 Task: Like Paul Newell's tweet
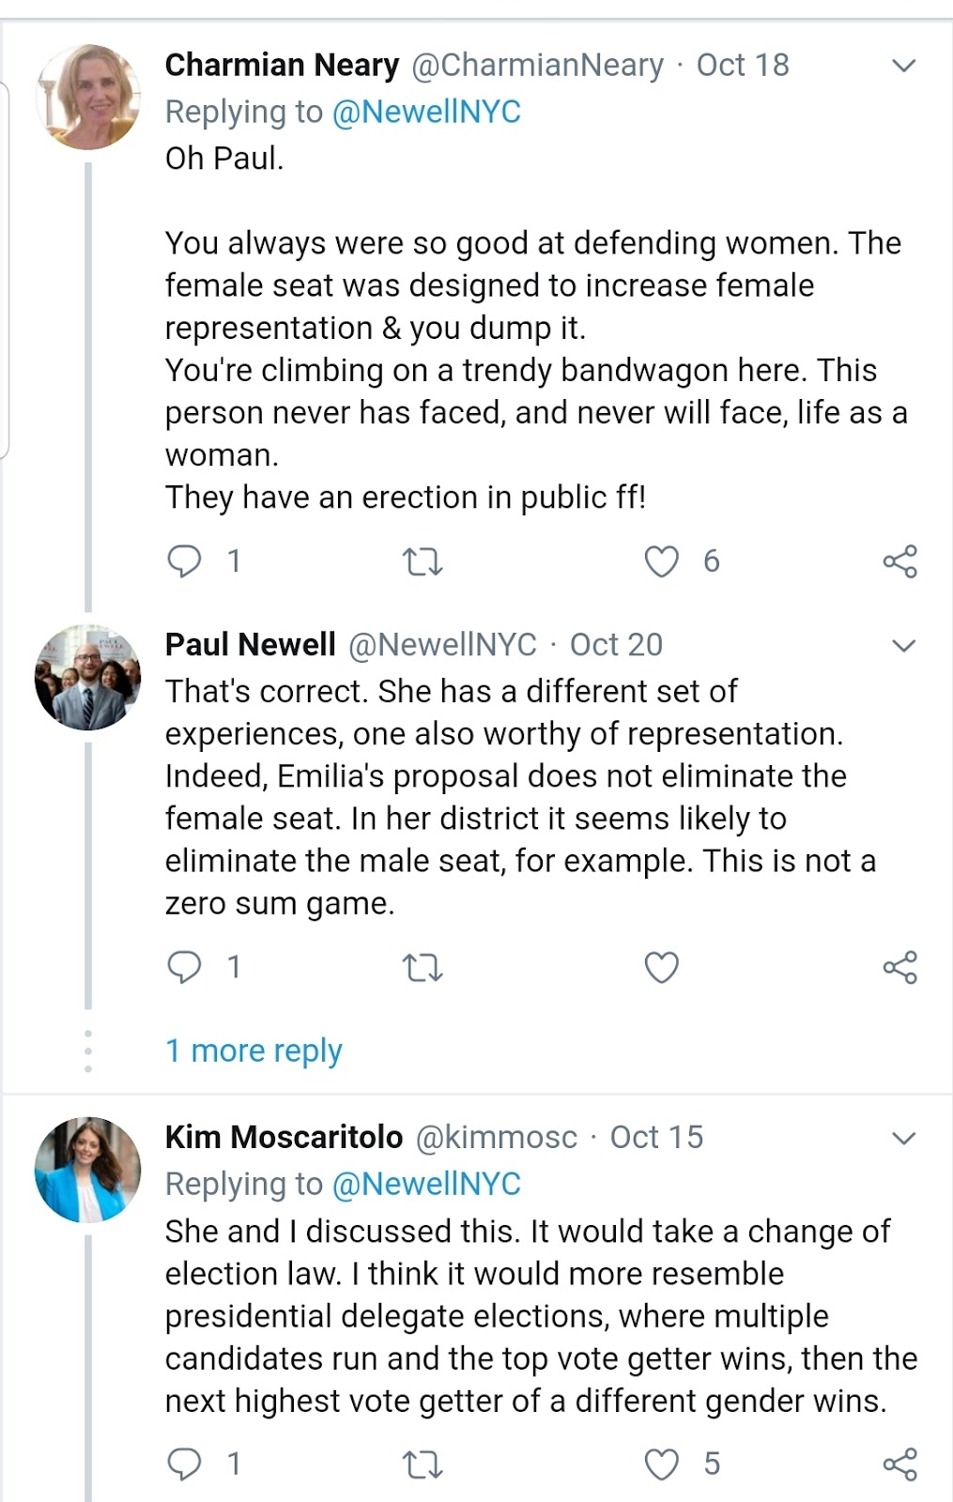tap(662, 967)
